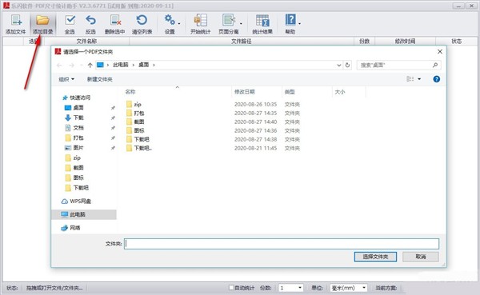Click the Refresh icon beside address bar

click(347, 66)
